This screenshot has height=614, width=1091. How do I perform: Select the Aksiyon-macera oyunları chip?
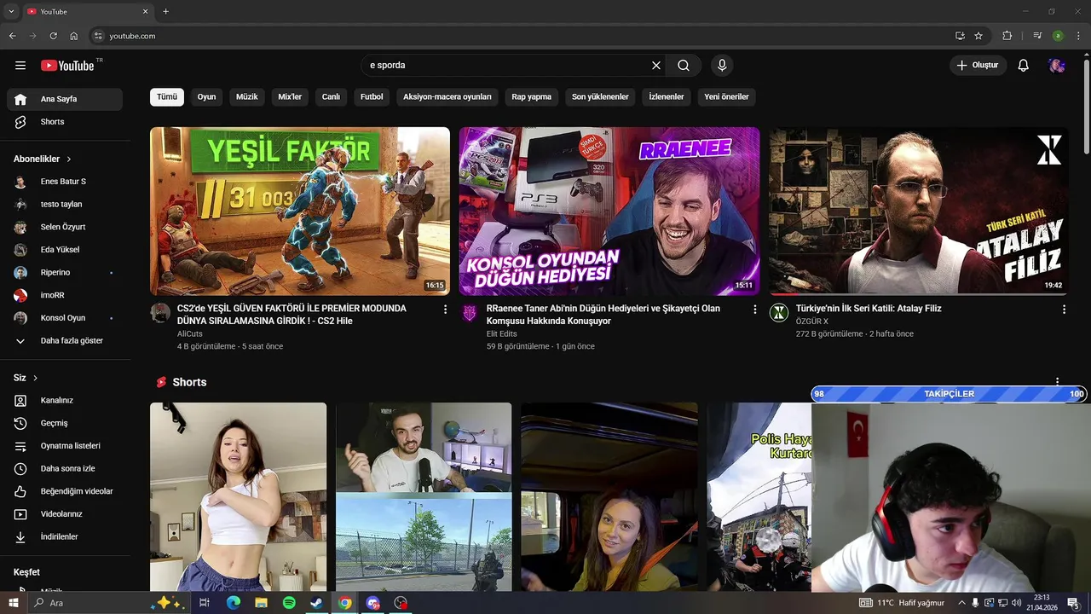[x=447, y=97]
